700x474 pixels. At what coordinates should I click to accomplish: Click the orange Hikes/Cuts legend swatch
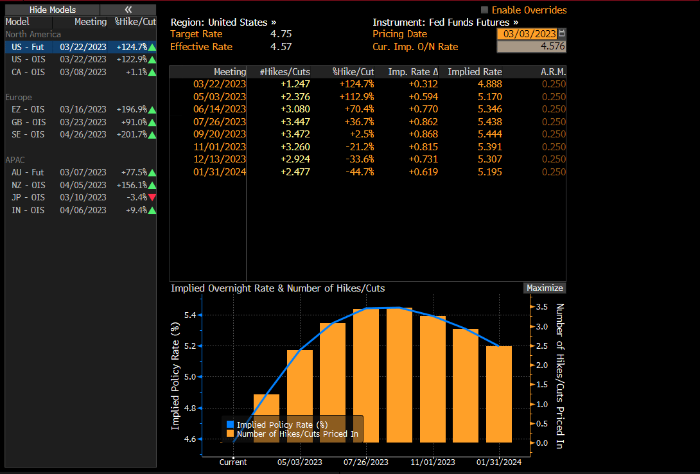coord(231,434)
